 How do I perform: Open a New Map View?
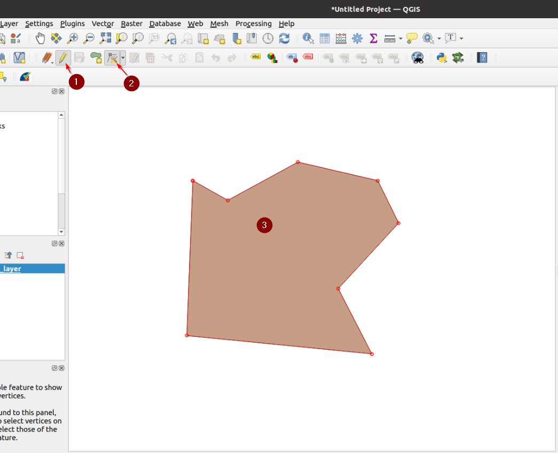pyautogui.click(x=203, y=38)
